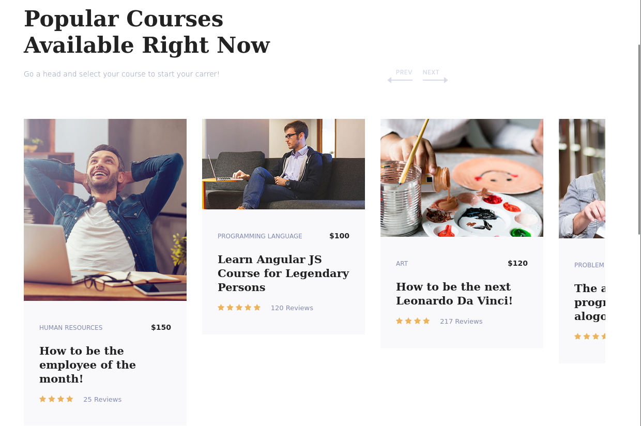Click the page vertical scrollbar
Image resolution: width=641 pixels, height=426 pixels.
click(x=639, y=140)
